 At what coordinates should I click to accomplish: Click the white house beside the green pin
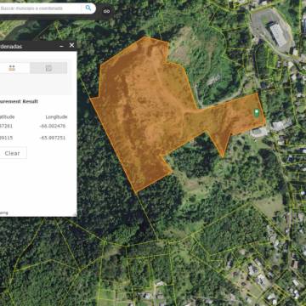259,132
